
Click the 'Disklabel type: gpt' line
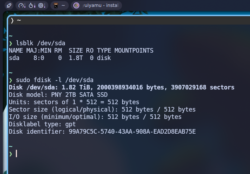(x=42, y=124)
